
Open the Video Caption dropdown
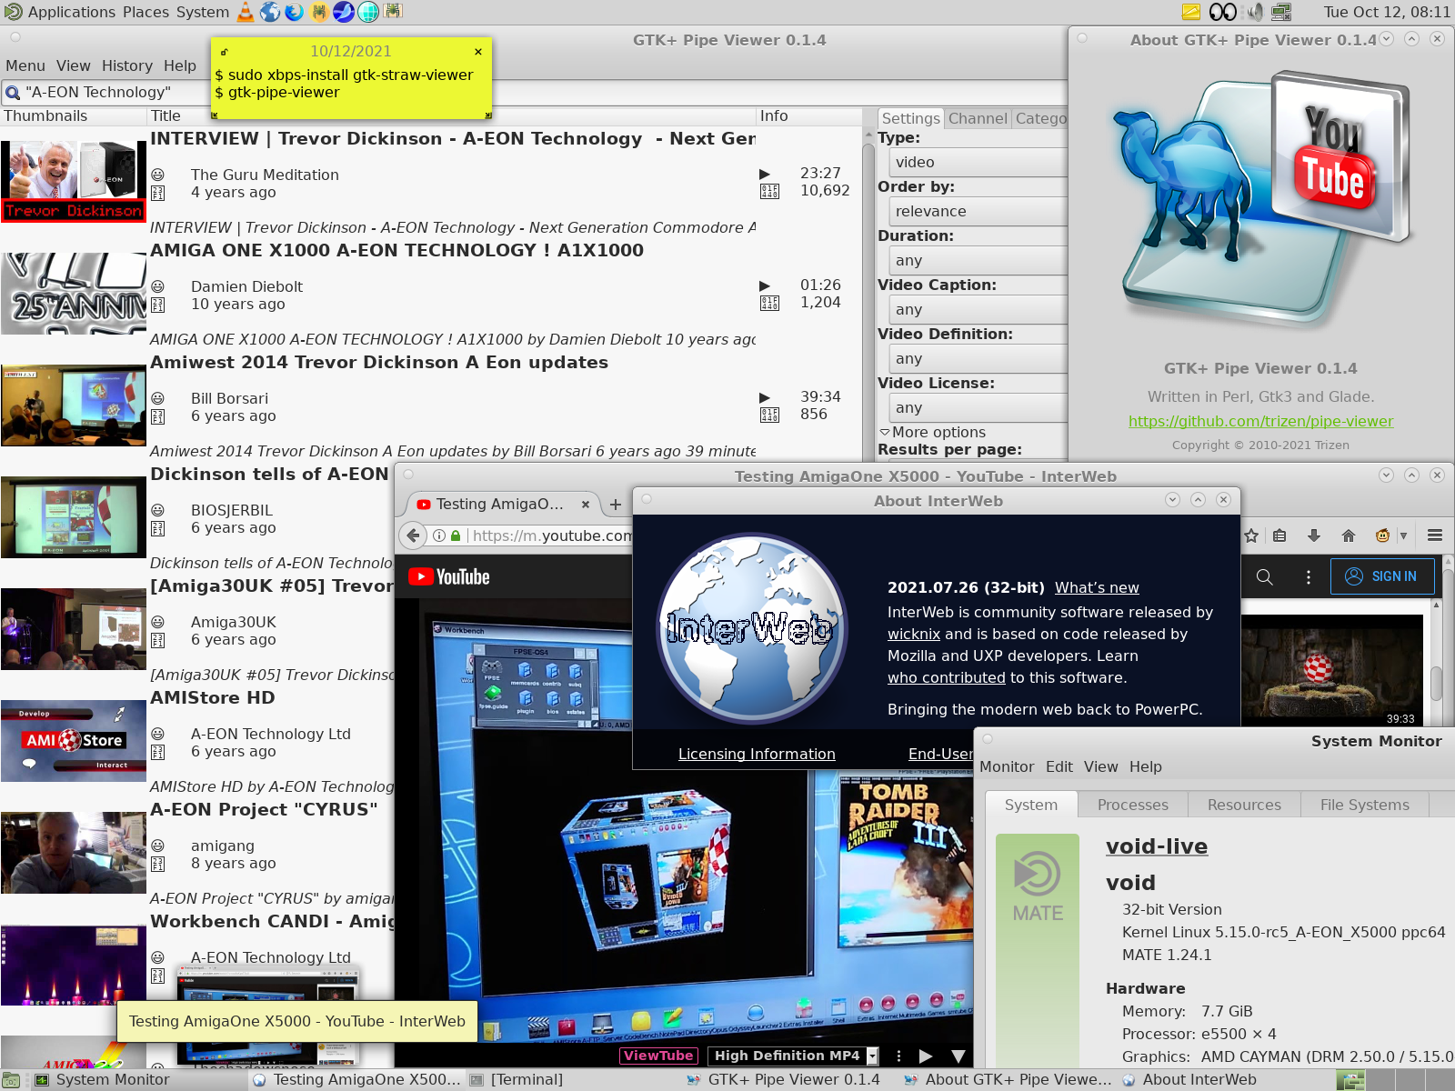click(x=977, y=309)
